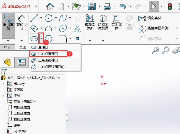Select 传感器 in the feature tree
The height and width of the screenshot is (134, 180).
(x=18, y=90)
